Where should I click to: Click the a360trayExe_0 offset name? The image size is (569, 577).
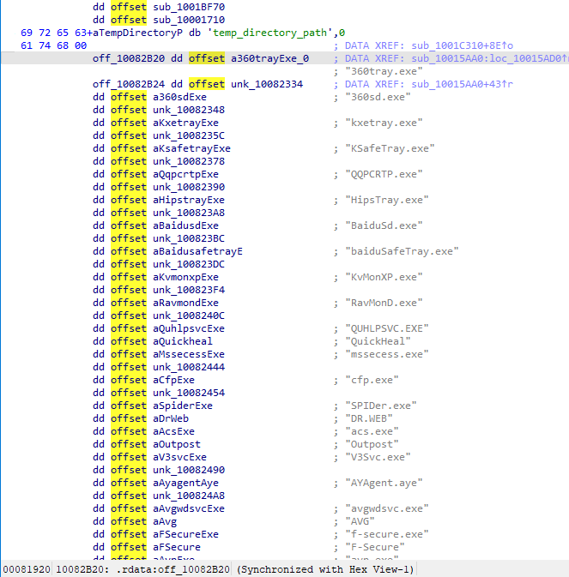[x=270, y=58]
